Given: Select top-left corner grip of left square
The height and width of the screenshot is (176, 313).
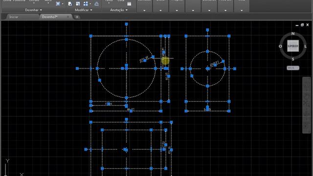Looking at the screenshot, I should (x=91, y=36).
